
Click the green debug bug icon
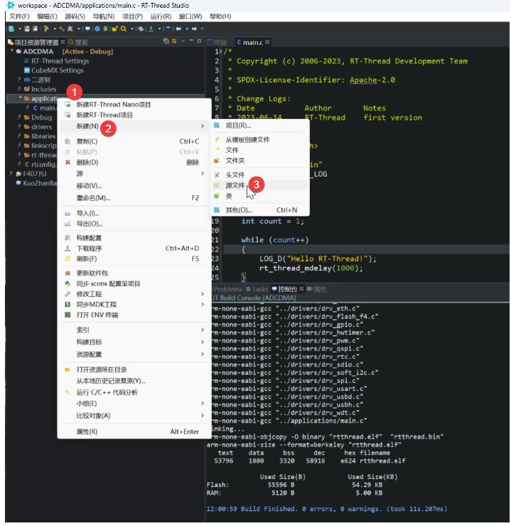click(x=105, y=29)
